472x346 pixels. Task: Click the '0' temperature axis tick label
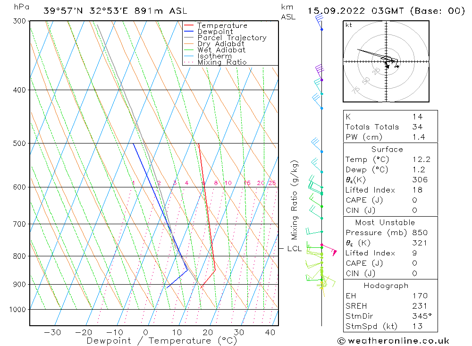[x=146, y=332]
